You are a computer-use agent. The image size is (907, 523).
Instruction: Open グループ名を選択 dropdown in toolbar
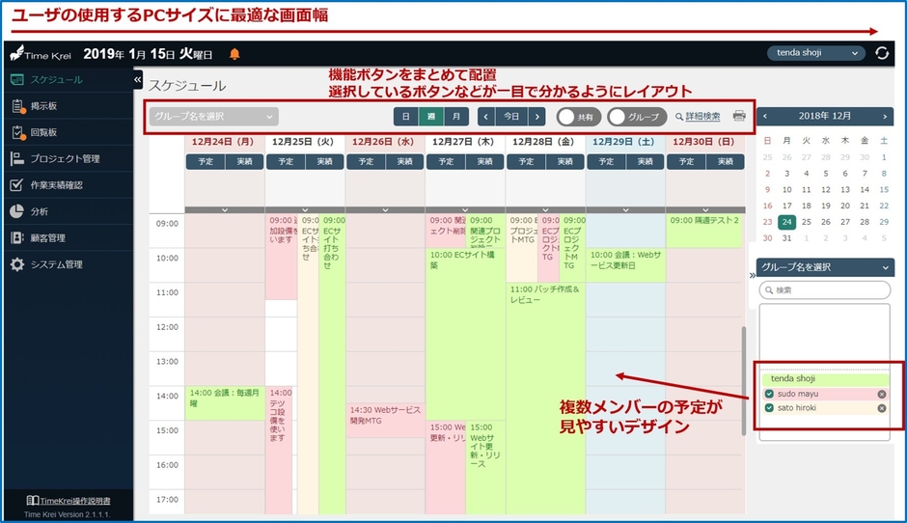click(x=213, y=117)
